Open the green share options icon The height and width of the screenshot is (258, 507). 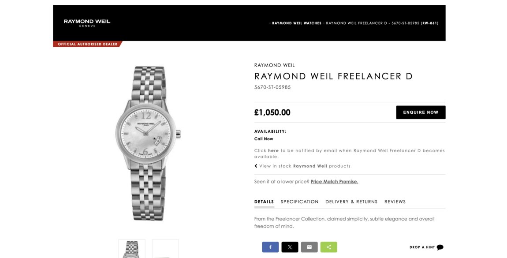pyautogui.click(x=328, y=247)
